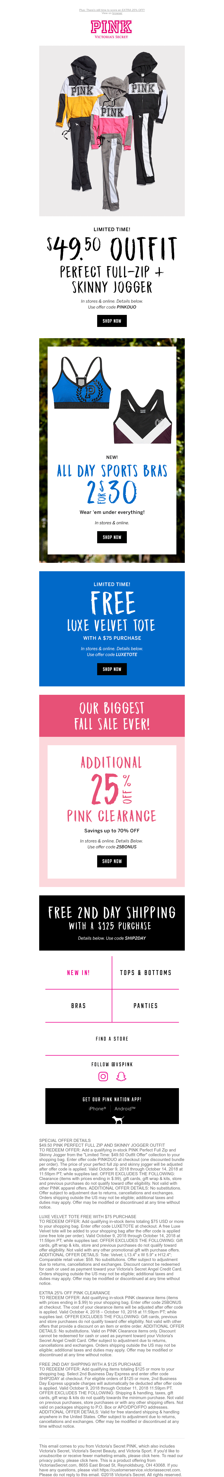Click Shop Now for 25% off PINK Clearance
The height and width of the screenshot is (1477, 224).
pos(112,861)
